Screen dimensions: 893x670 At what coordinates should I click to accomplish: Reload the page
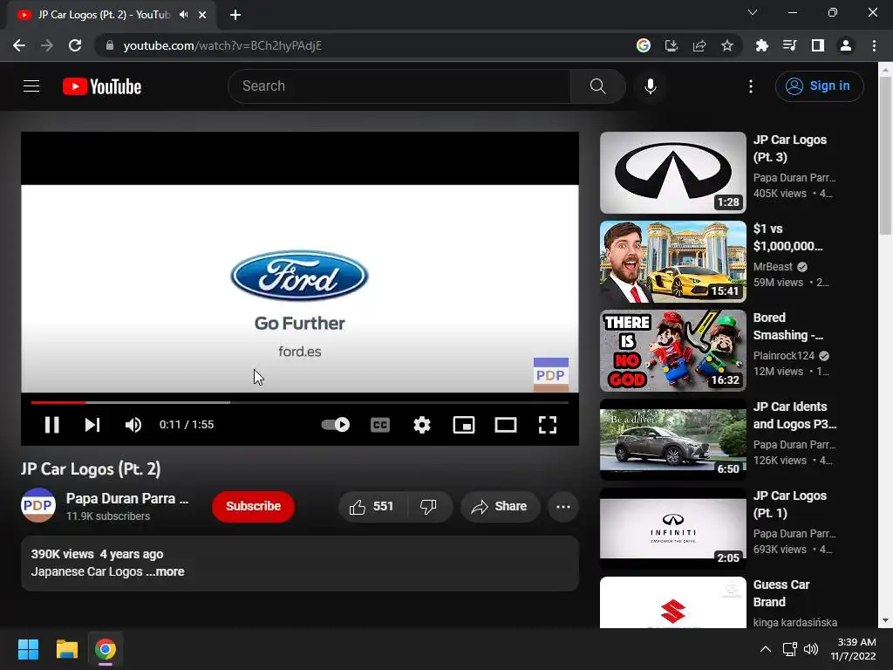click(x=75, y=45)
